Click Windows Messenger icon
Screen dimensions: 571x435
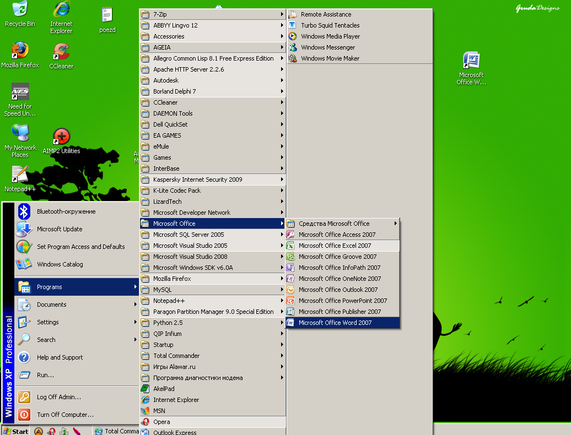click(293, 47)
